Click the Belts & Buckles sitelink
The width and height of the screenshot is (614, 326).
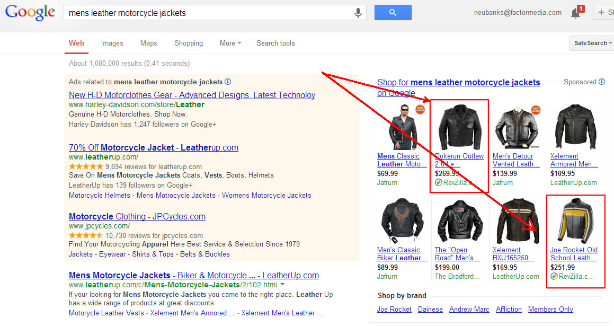(205, 254)
